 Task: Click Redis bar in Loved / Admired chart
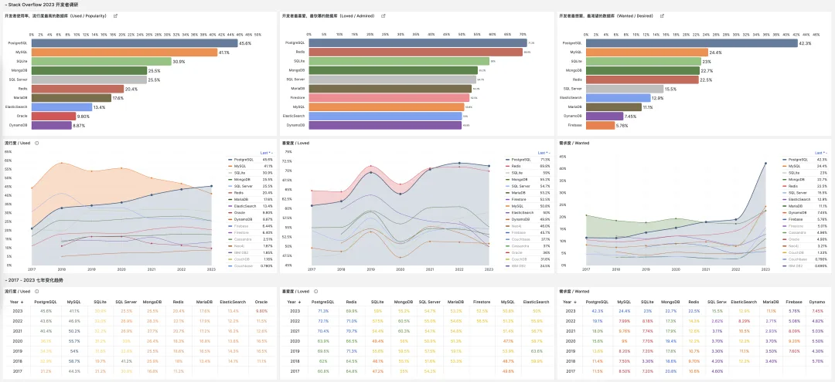point(415,52)
